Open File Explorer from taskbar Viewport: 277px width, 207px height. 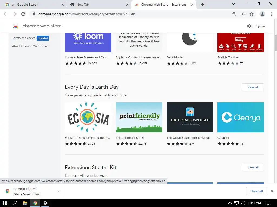(x=25, y=203)
